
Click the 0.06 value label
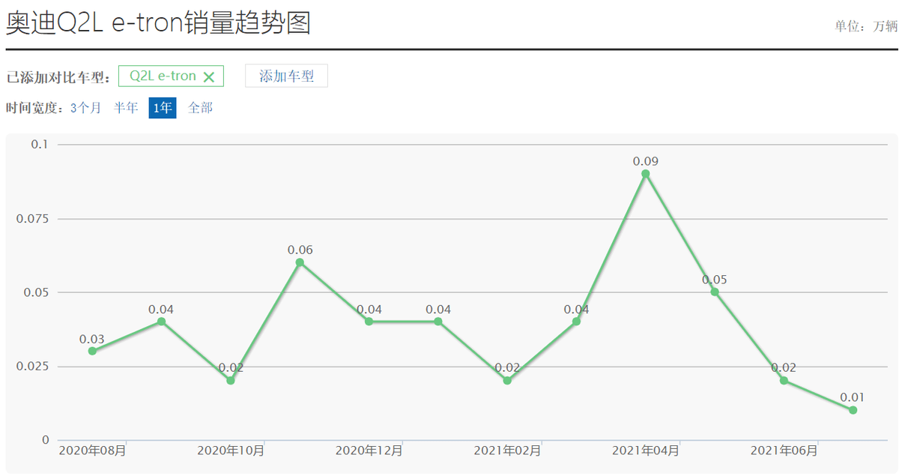pyautogui.click(x=300, y=250)
